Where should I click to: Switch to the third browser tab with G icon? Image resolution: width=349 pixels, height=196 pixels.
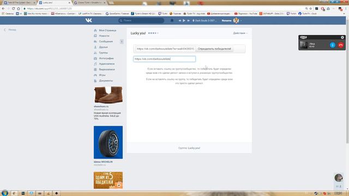tap(89, 3)
